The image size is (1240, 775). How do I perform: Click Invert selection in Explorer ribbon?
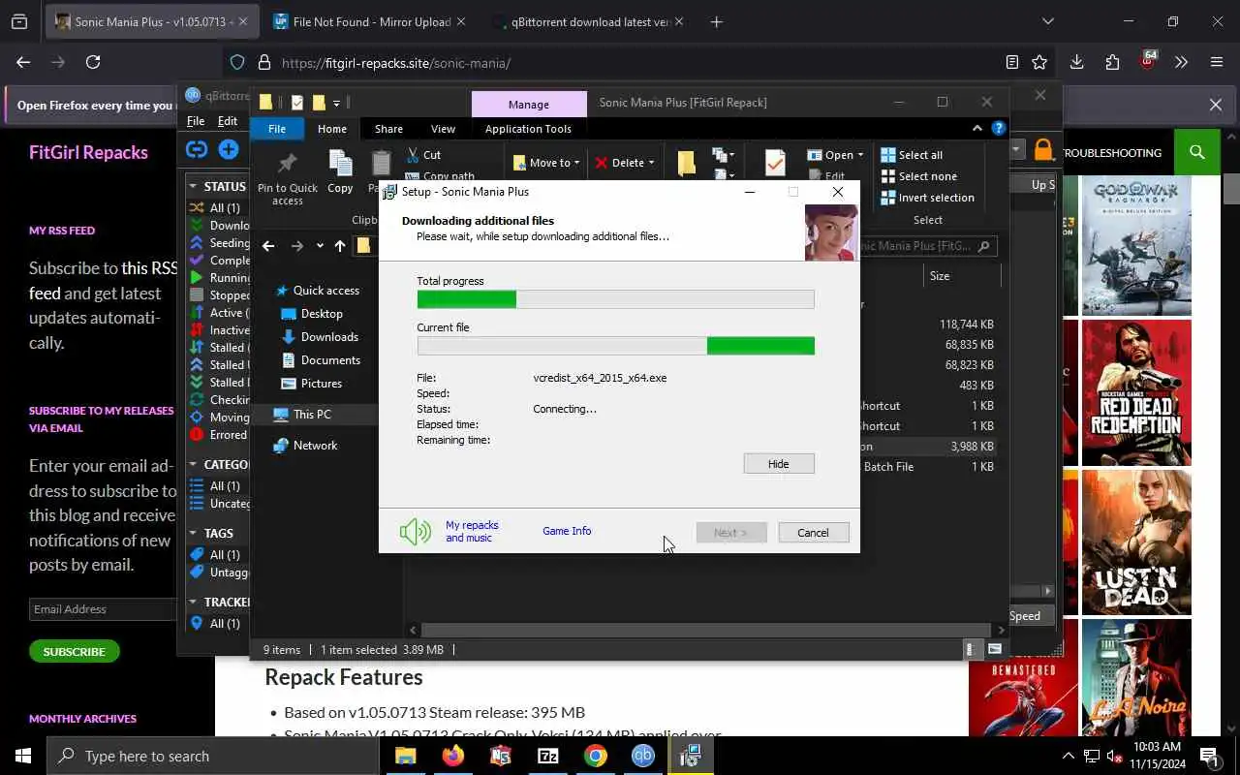tap(927, 198)
